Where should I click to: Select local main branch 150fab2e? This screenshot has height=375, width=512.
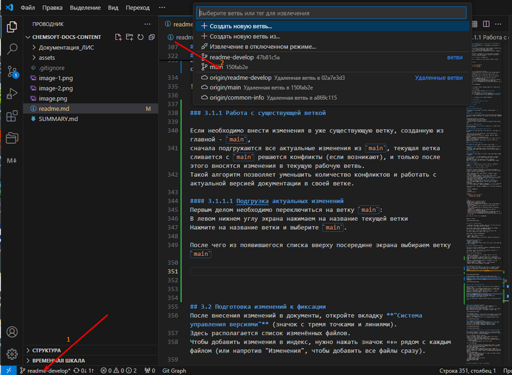click(332, 67)
